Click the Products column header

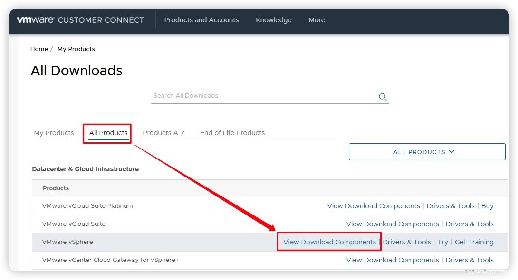[x=56, y=188]
